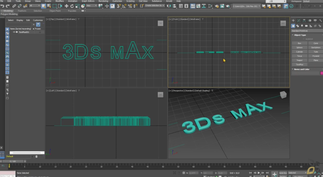The width and height of the screenshot is (323, 177).
Task: Click the Pyramid primitive button
Action: (315, 56)
